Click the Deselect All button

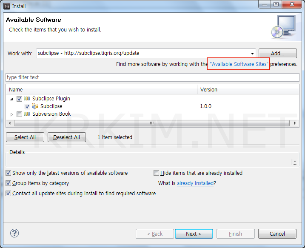click(x=66, y=137)
